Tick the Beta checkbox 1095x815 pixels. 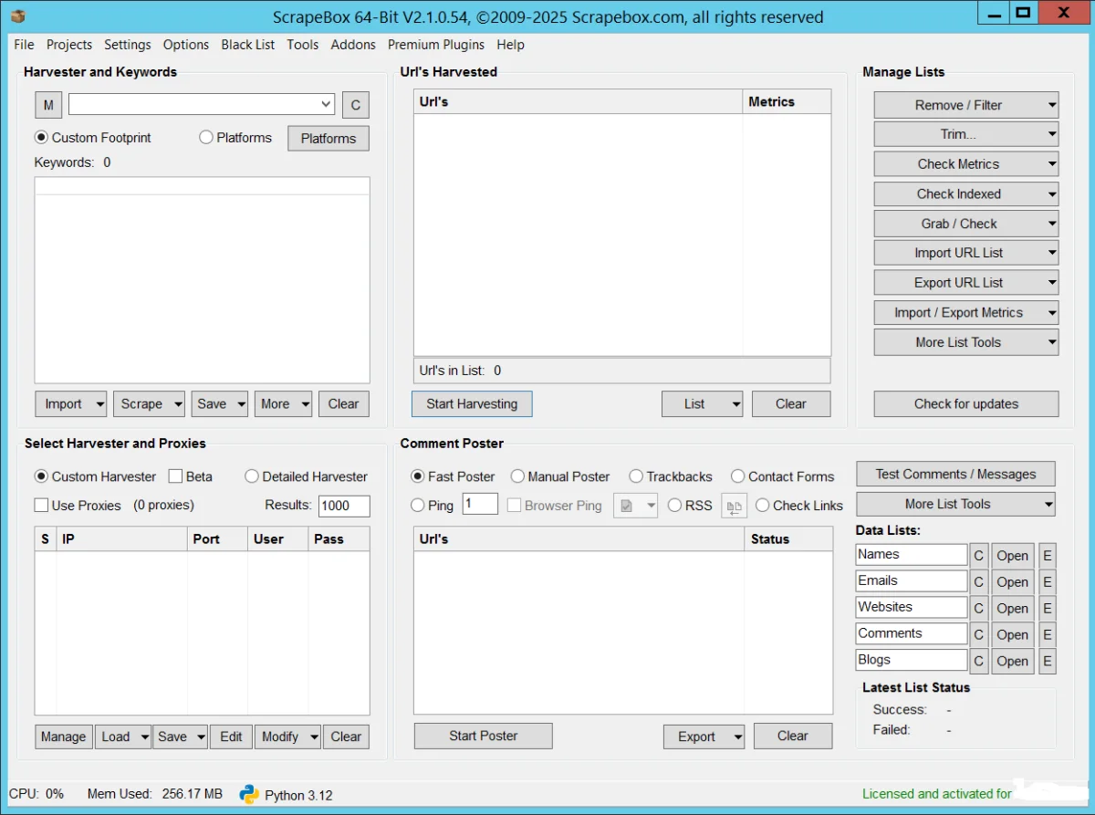[x=175, y=476]
